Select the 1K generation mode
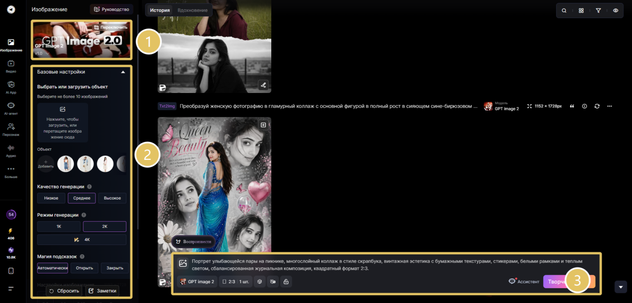632x303 pixels. (x=59, y=226)
